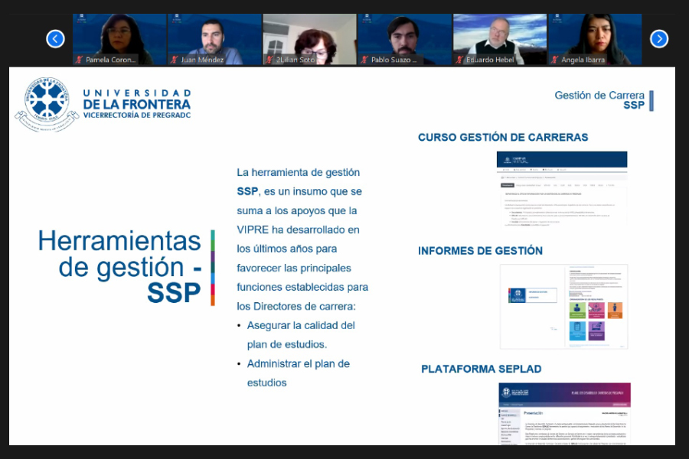The height and width of the screenshot is (459, 689).
Task: Select Lilian Soto video thumbnail
Action: 310,40
